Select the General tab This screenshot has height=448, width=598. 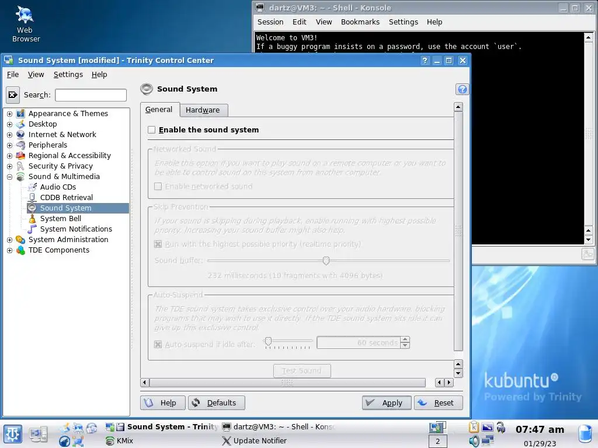click(159, 109)
